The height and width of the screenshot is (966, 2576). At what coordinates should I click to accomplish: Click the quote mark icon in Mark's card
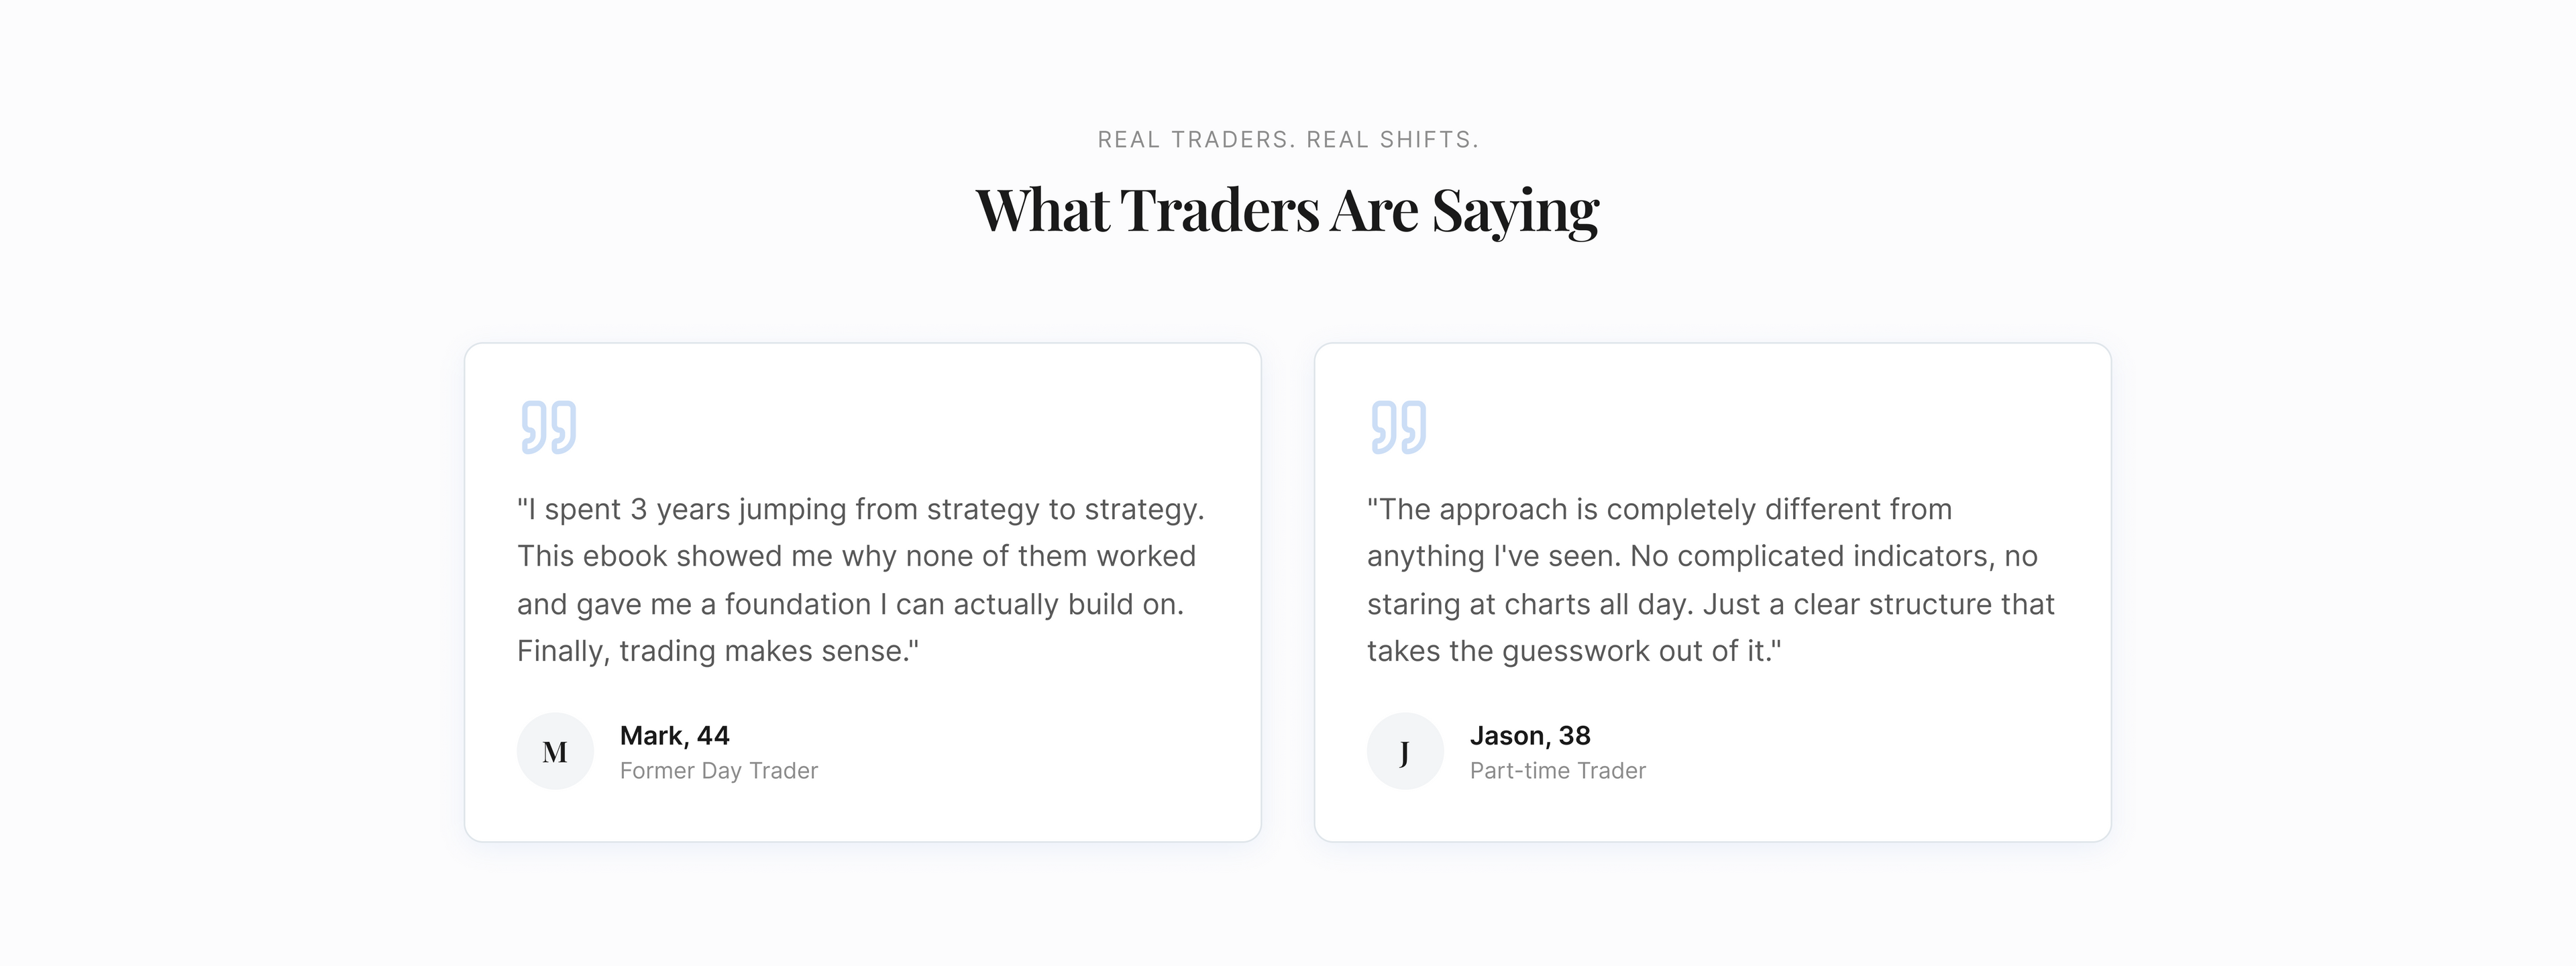click(x=548, y=427)
